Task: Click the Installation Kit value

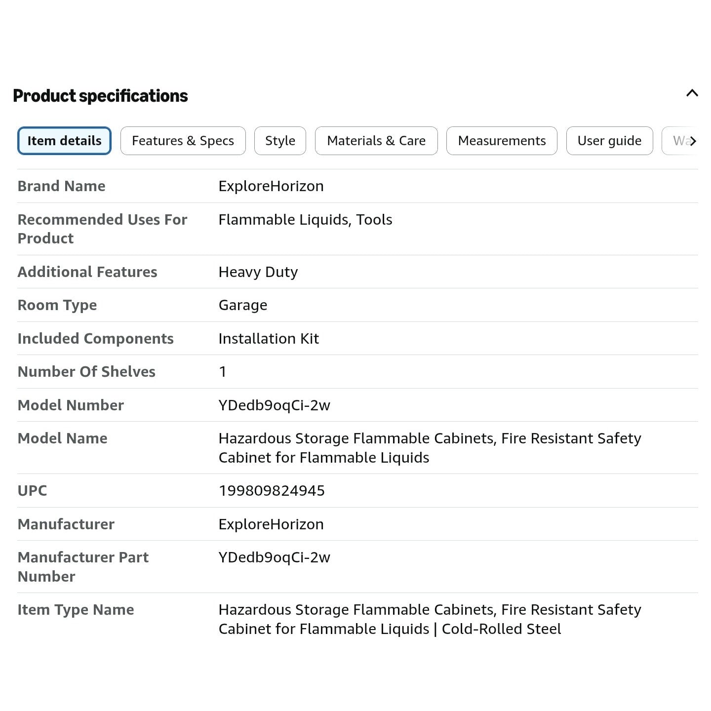Action: 269,339
